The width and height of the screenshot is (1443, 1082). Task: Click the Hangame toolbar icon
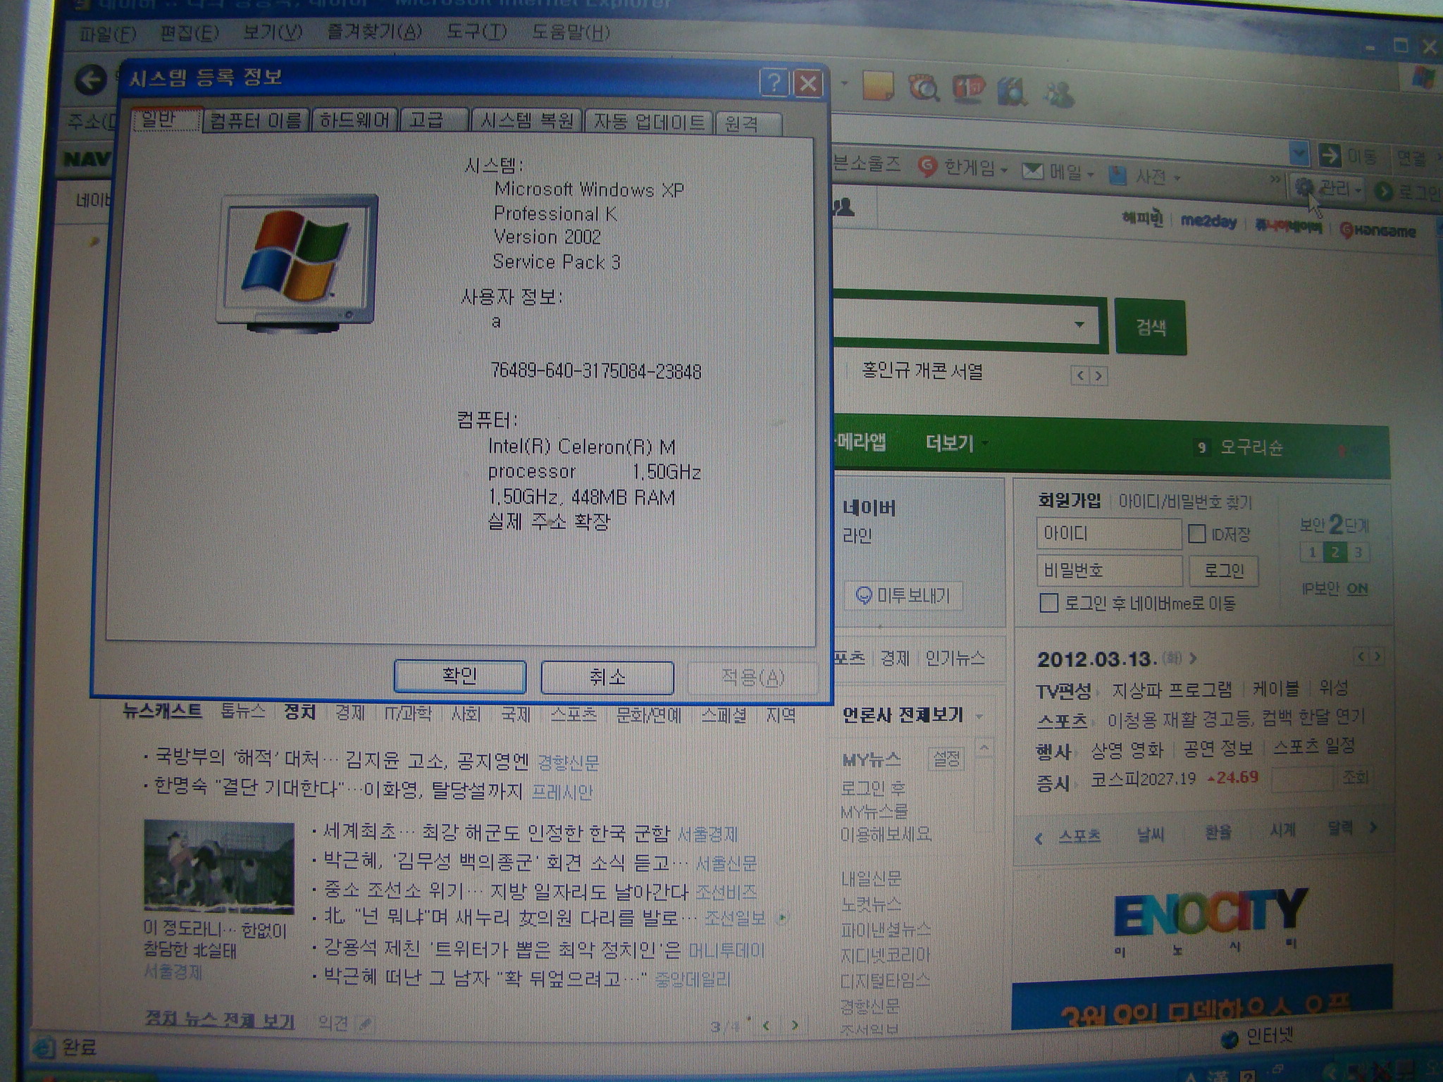pos(927,166)
